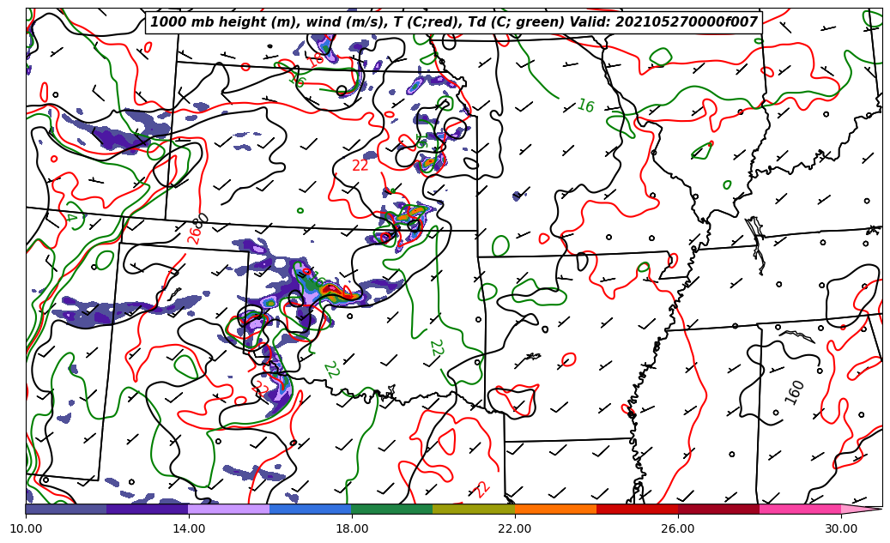Image resolution: width=890 pixels, height=543 pixels.
Task: Select the olive 20–22 colorbar segment
Action: (x=474, y=509)
